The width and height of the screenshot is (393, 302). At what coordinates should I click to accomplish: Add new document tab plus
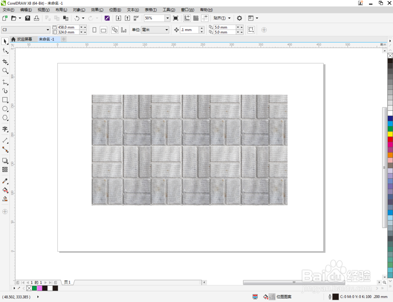tap(64, 39)
